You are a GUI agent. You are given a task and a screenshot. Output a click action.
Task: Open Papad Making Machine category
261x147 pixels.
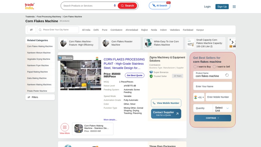pyautogui.click(x=38, y=72)
